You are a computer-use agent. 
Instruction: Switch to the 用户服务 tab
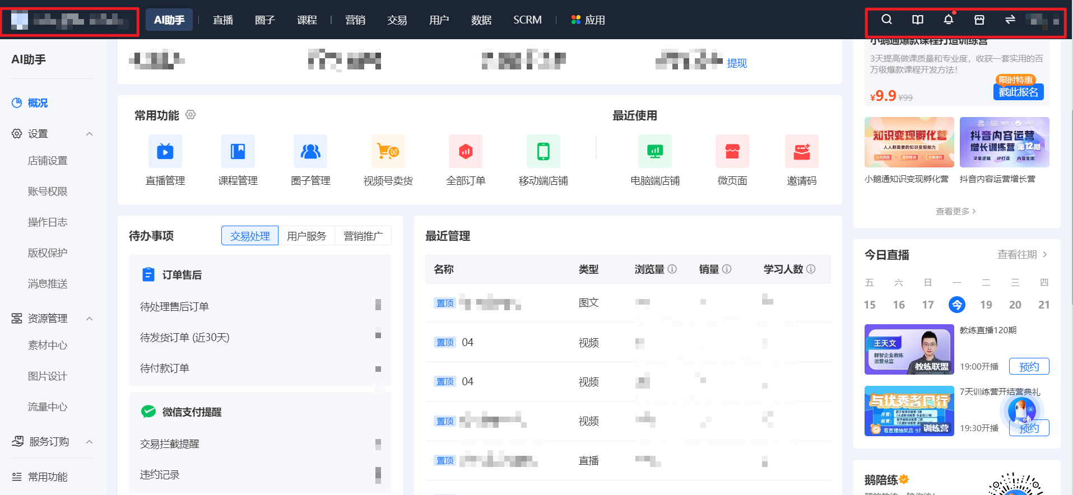(x=306, y=236)
